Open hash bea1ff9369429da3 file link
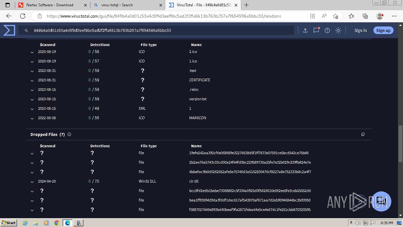The image size is (403, 227). click(x=250, y=200)
